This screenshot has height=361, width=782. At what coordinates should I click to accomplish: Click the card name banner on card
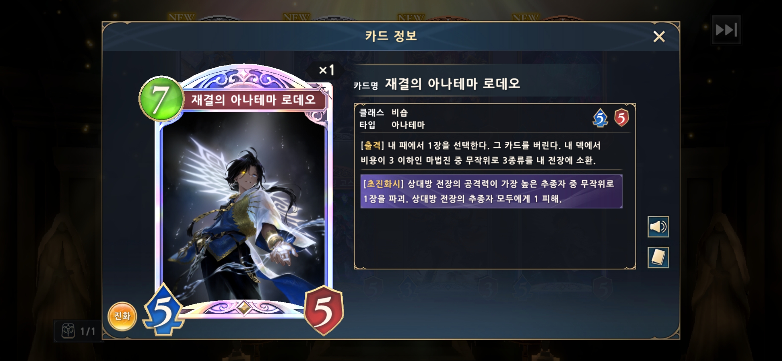pos(253,100)
